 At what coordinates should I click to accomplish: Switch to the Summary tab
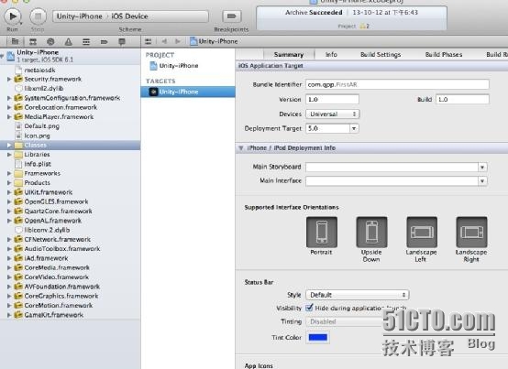point(289,55)
